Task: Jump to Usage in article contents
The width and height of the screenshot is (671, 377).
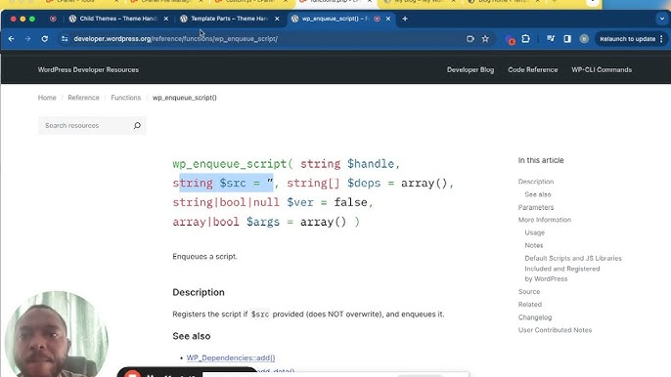Action: (x=534, y=232)
